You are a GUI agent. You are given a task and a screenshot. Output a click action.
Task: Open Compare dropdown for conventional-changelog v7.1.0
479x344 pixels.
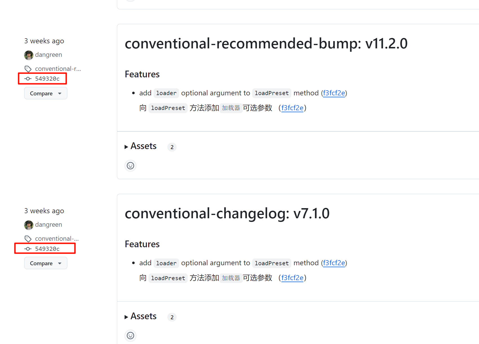click(46, 263)
